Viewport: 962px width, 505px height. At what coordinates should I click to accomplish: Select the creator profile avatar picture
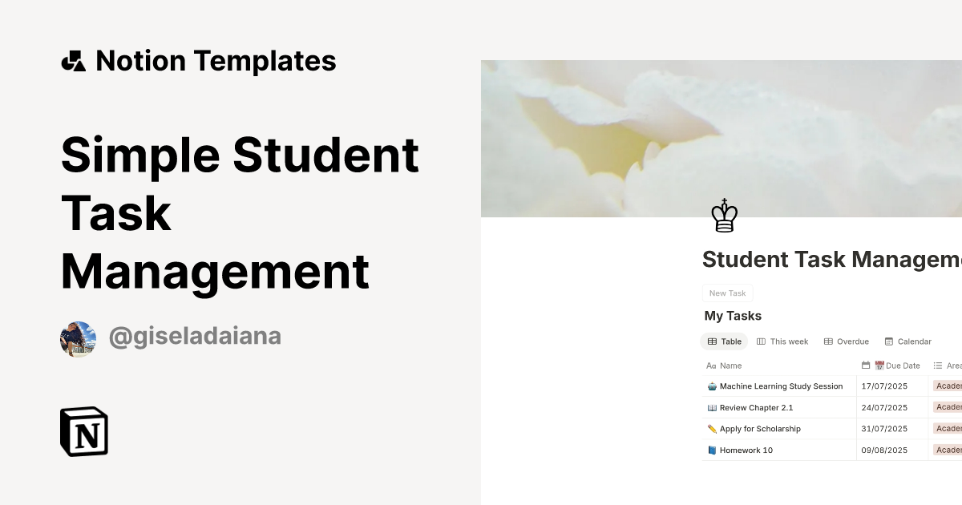pyautogui.click(x=78, y=337)
